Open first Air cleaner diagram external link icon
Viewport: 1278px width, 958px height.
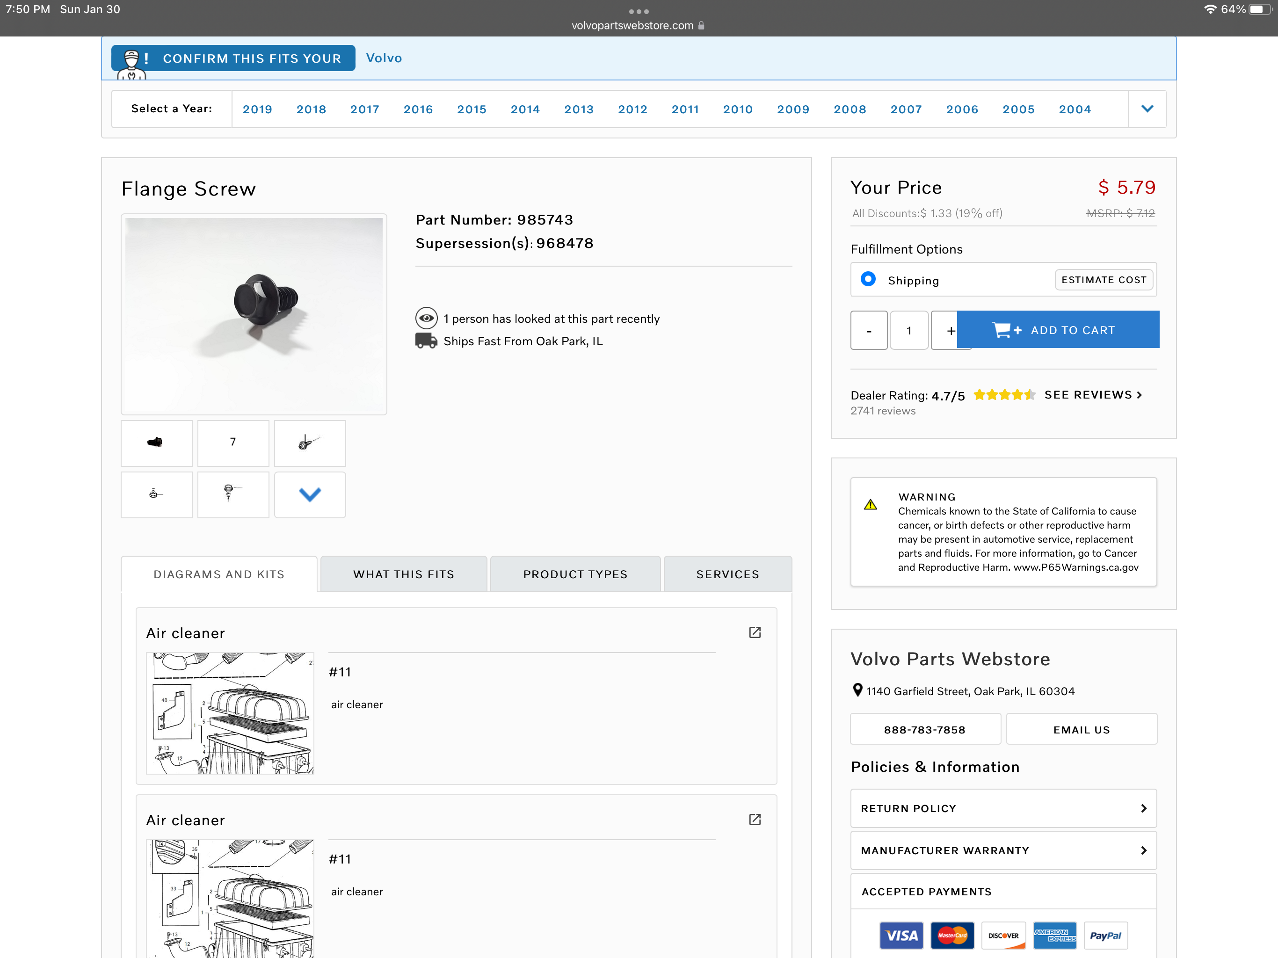pyautogui.click(x=755, y=632)
